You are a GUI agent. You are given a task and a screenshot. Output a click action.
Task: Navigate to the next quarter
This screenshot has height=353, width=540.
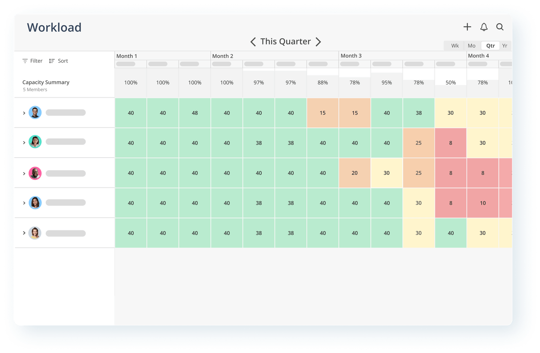318,42
